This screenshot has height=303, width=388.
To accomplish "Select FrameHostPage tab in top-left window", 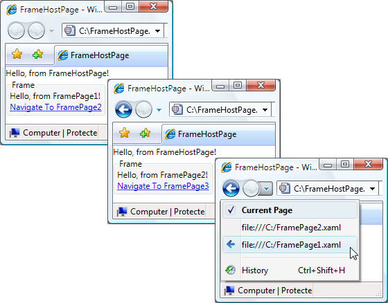I will [x=111, y=55].
